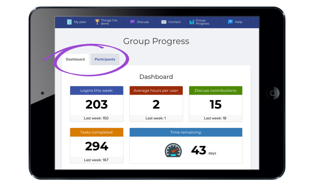Open the Help menu item
Viewport: 314px width, 186px height.
[235, 22]
